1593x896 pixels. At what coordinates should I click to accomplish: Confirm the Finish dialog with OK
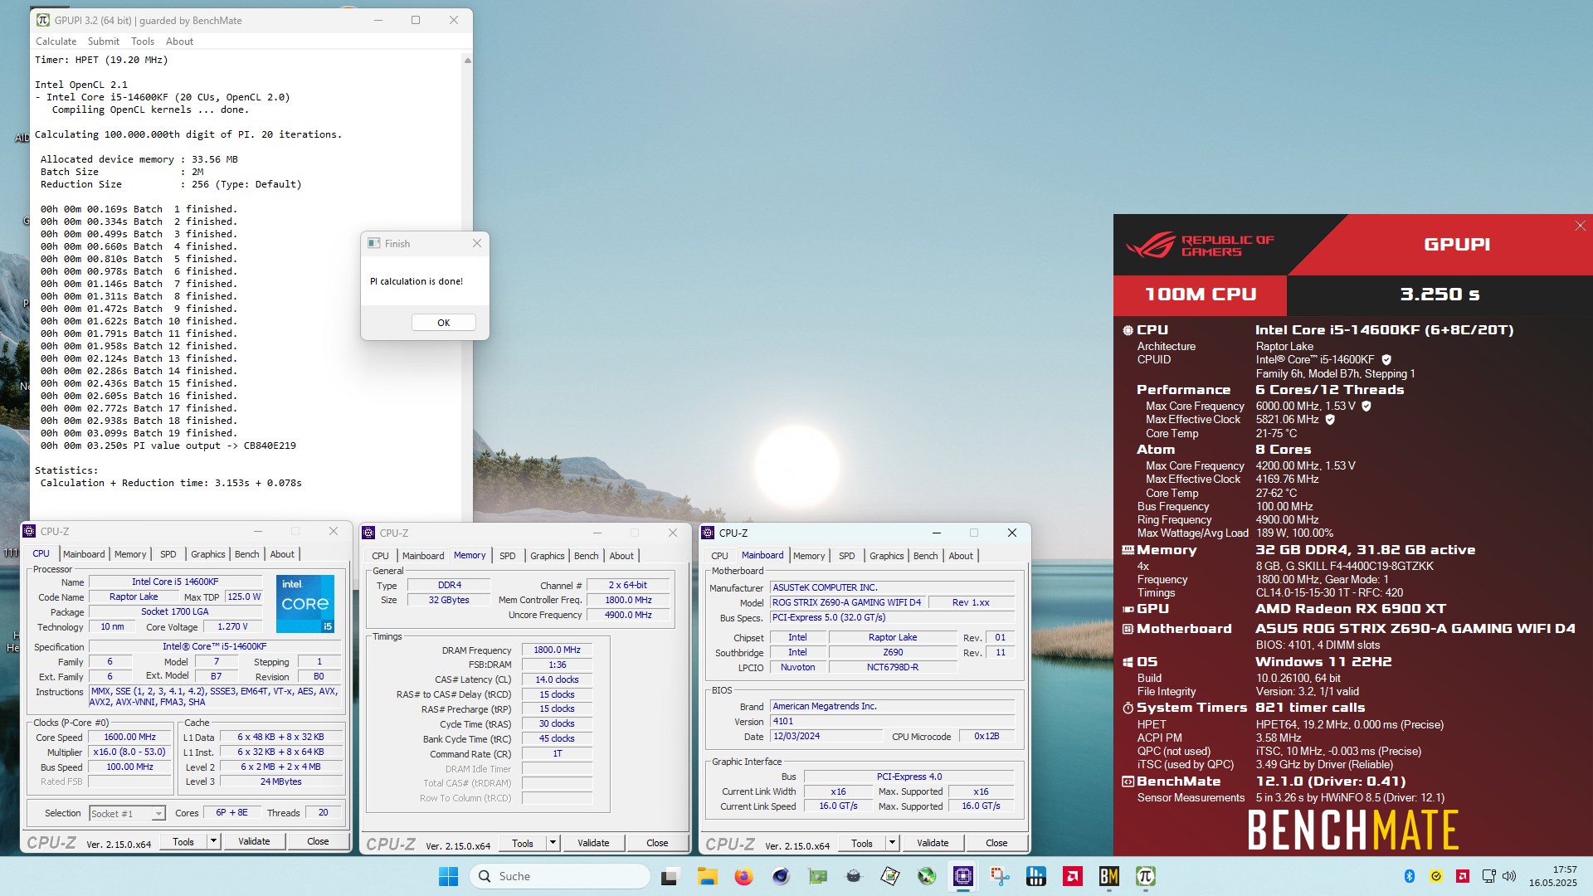point(444,323)
